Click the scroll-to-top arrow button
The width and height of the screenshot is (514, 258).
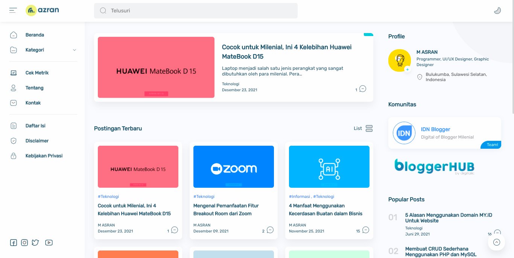pyautogui.click(x=496, y=242)
